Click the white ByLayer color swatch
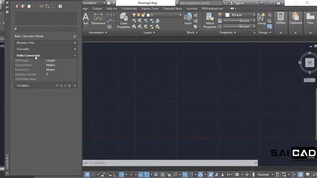This screenshot has width=317, height=178. click(x=227, y=15)
